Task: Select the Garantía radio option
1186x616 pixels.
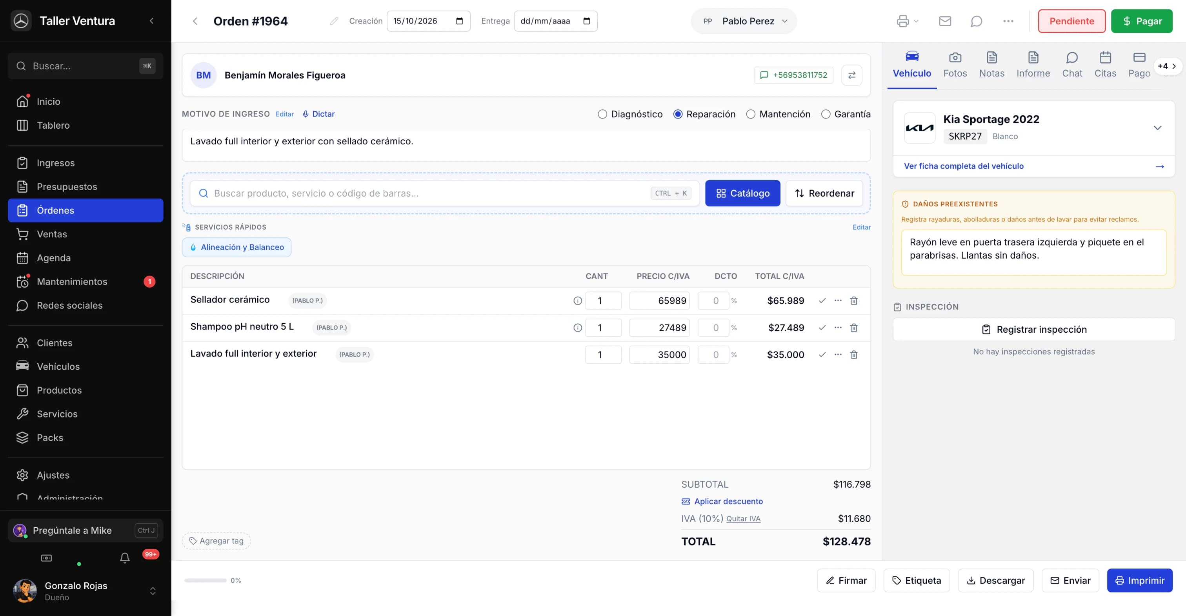Action: tap(825, 114)
